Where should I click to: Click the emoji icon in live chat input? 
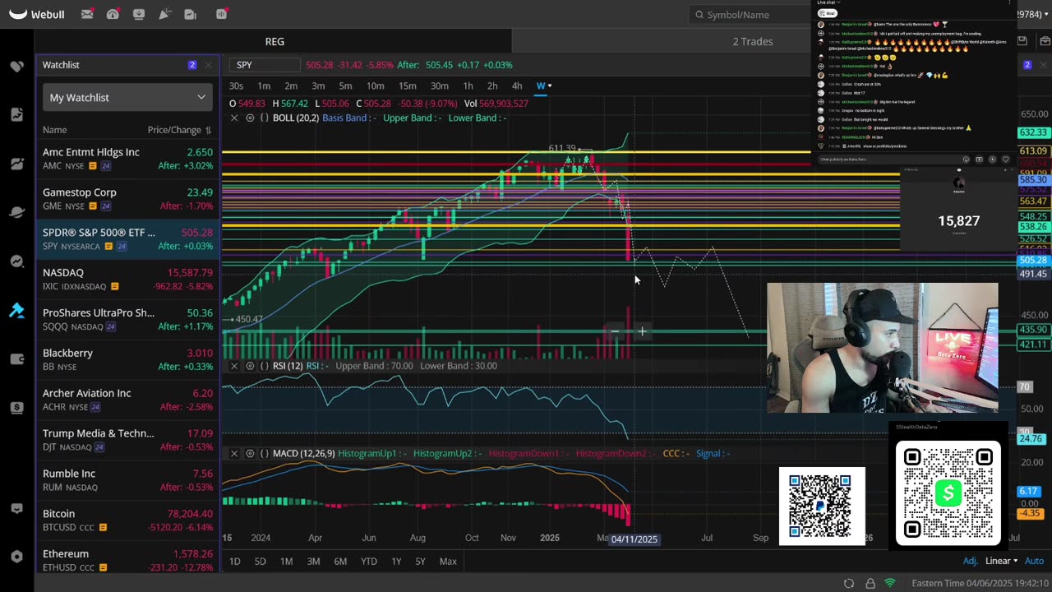pos(966,160)
